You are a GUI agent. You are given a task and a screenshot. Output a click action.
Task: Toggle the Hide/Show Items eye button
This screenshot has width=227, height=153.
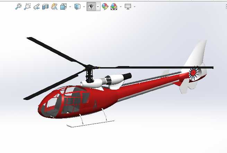tap(91, 7)
